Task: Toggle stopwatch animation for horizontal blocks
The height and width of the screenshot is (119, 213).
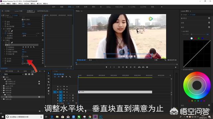Action: (x=5, y=59)
